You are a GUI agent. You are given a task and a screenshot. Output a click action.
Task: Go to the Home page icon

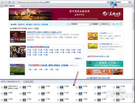[13, 2]
